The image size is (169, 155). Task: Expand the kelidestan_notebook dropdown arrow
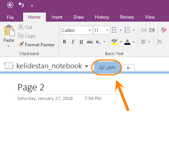point(86,66)
